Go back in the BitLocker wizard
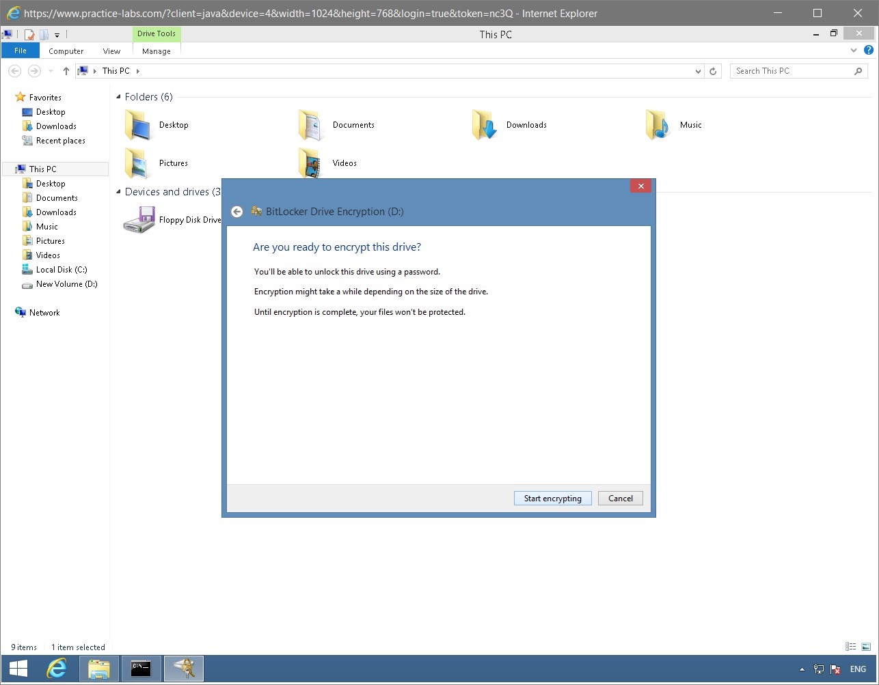 (236, 212)
